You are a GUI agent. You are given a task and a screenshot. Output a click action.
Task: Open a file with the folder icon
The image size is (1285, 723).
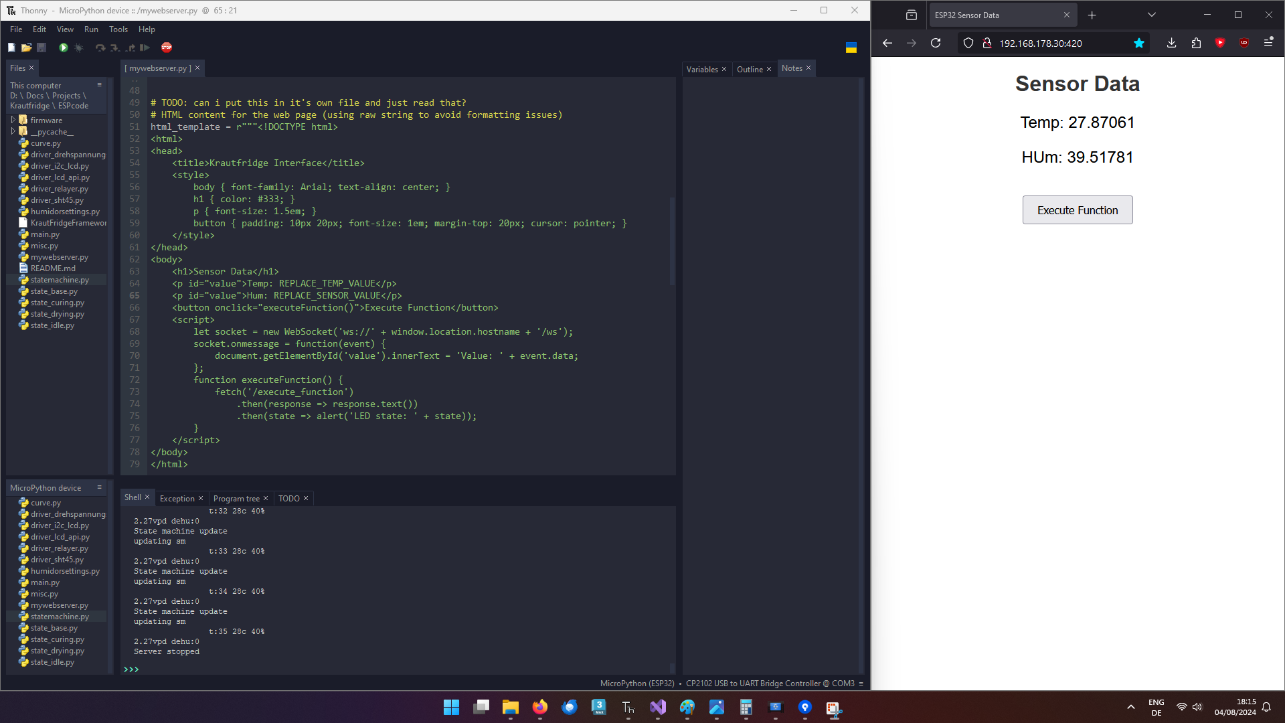click(27, 48)
